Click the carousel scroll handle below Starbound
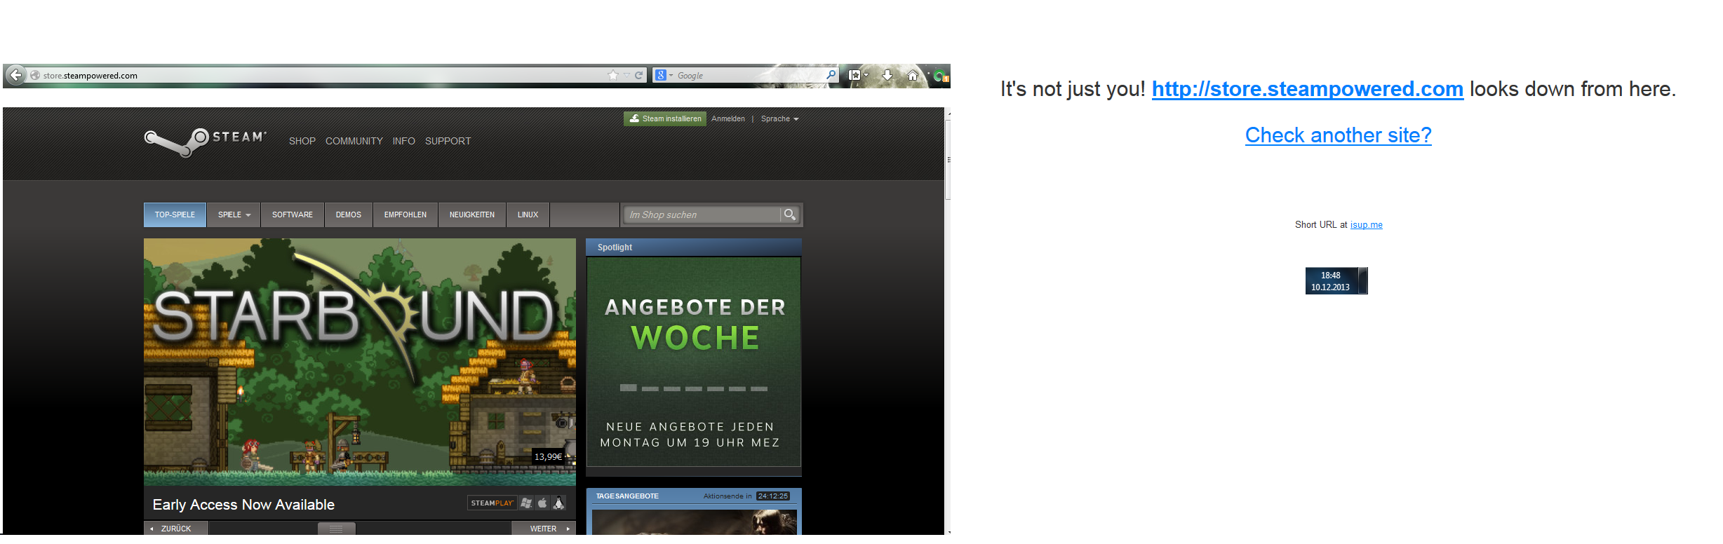The image size is (1723, 544). pyautogui.click(x=336, y=529)
